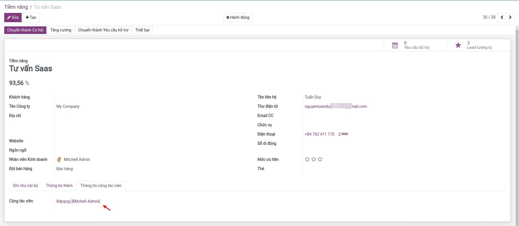Image resolution: width=519 pixels, height=226 pixels.
Task: Go to the previous record arrow
Action: [x=502, y=17]
